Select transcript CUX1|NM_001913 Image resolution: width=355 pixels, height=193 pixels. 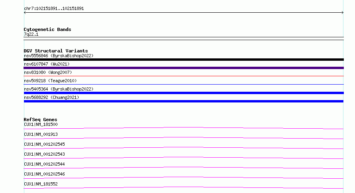41,134
